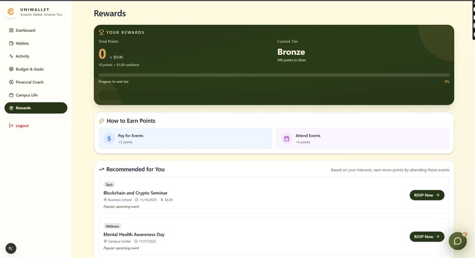Click the "500 points to Silver" text
Viewport: 475px width, 258px height.
(291, 60)
